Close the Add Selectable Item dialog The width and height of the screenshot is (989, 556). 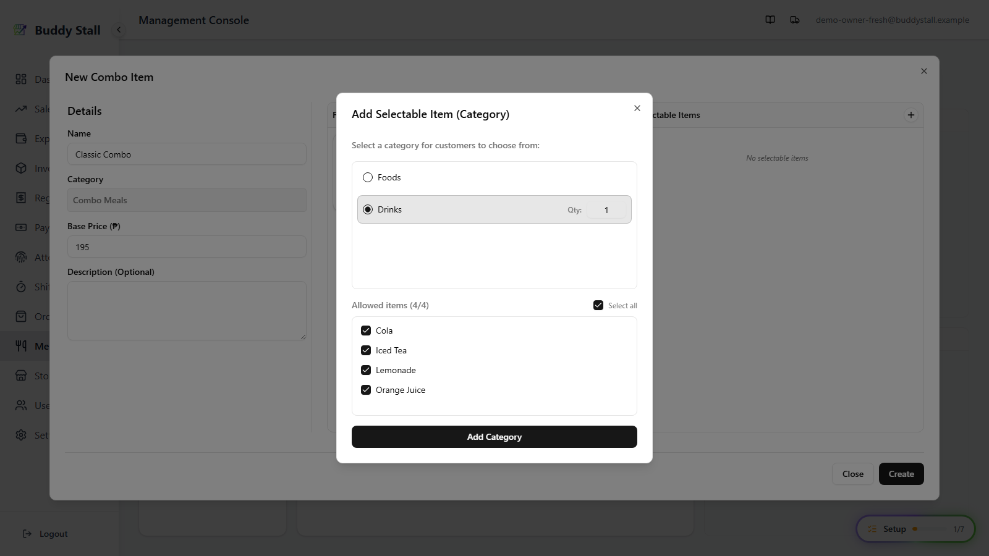637,108
